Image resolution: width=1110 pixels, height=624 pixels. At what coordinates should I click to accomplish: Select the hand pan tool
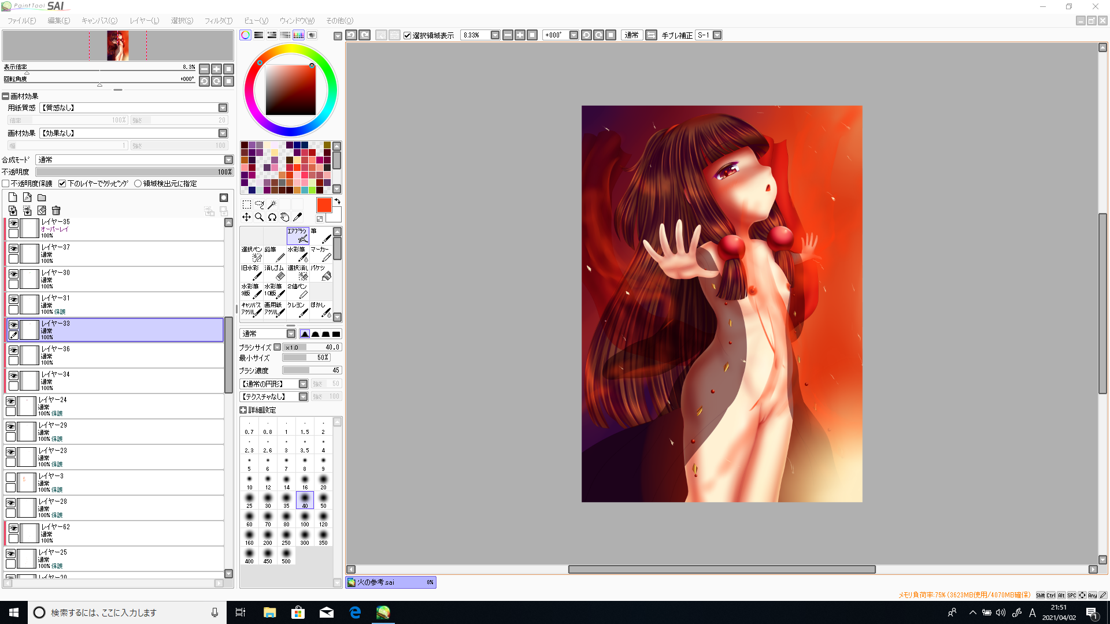[x=285, y=217]
